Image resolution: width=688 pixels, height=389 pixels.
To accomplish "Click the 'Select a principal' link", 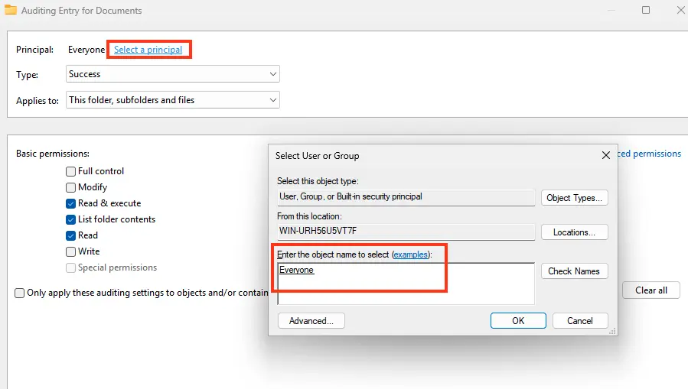I will click(x=148, y=50).
